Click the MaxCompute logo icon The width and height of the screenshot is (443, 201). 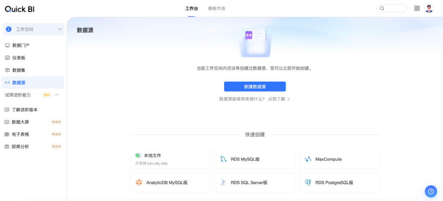click(308, 159)
